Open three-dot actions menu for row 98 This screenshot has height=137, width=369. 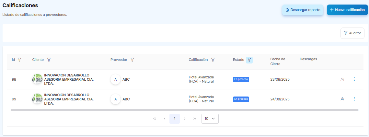click(354, 79)
